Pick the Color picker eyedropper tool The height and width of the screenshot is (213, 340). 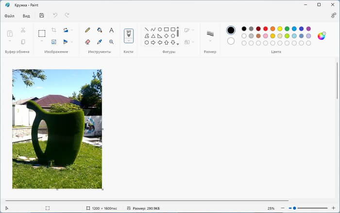pos(100,42)
